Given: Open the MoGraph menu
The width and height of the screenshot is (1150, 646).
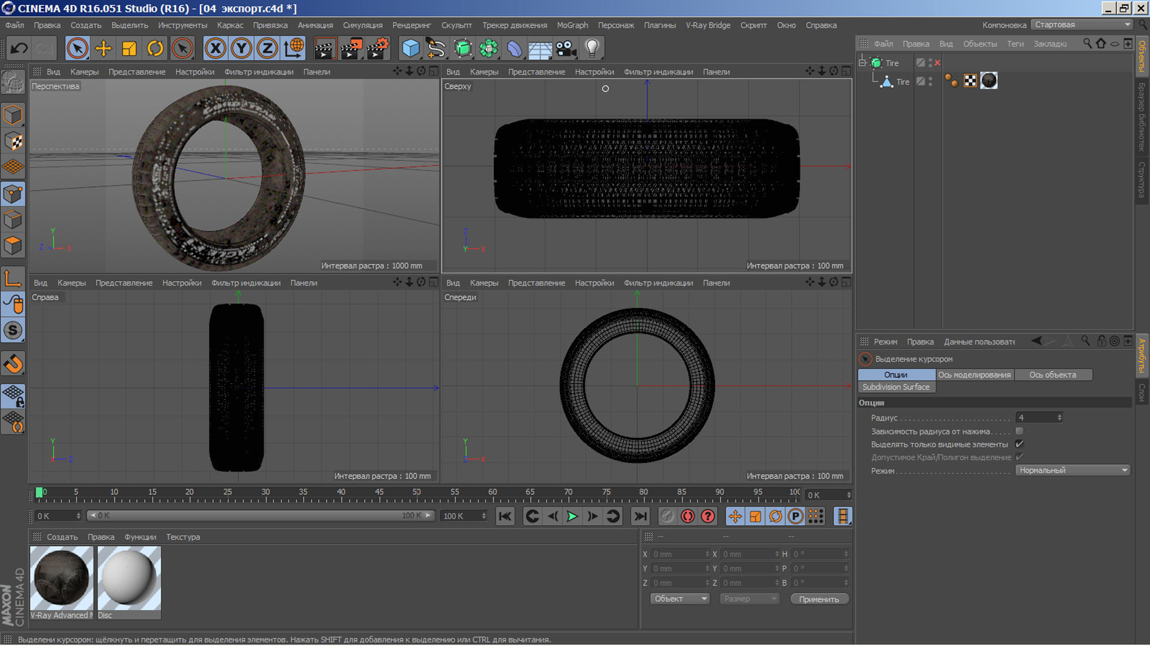Looking at the screenshot, I should pos(572,25).
